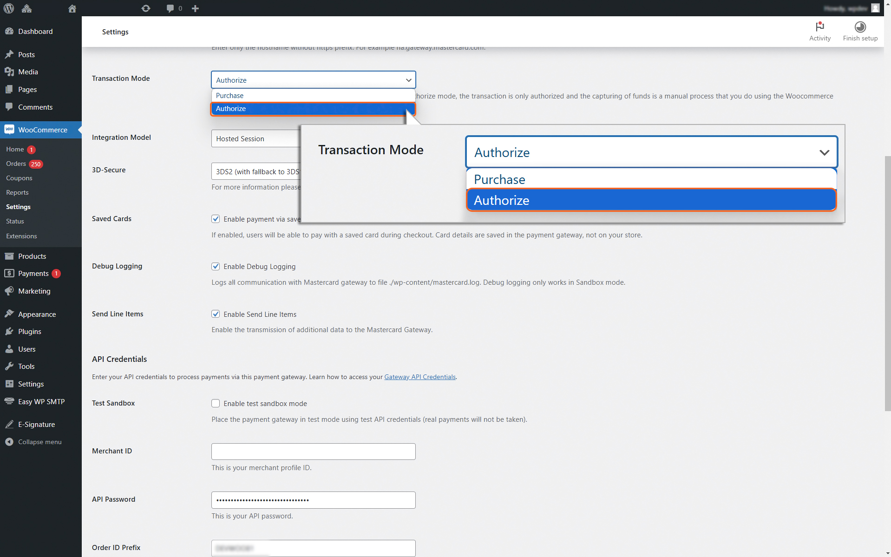Open WooCommerce Coupons submenu item
Image resolution: width=891 pixels, height=557 pixels.
19,178
